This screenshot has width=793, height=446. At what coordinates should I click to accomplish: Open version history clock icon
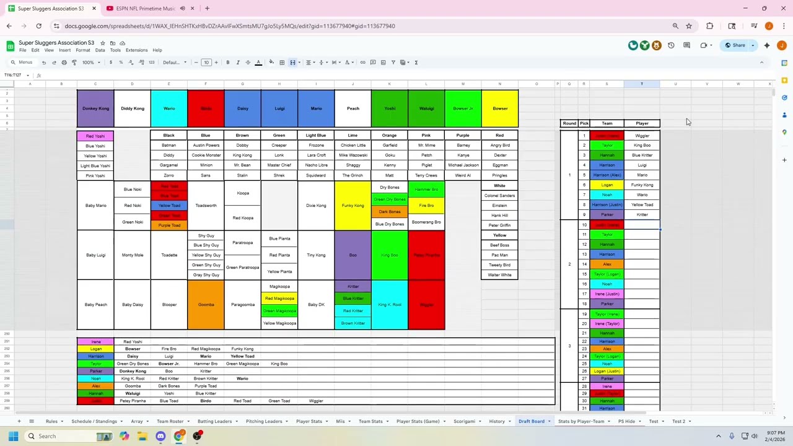tap(671, 45)
